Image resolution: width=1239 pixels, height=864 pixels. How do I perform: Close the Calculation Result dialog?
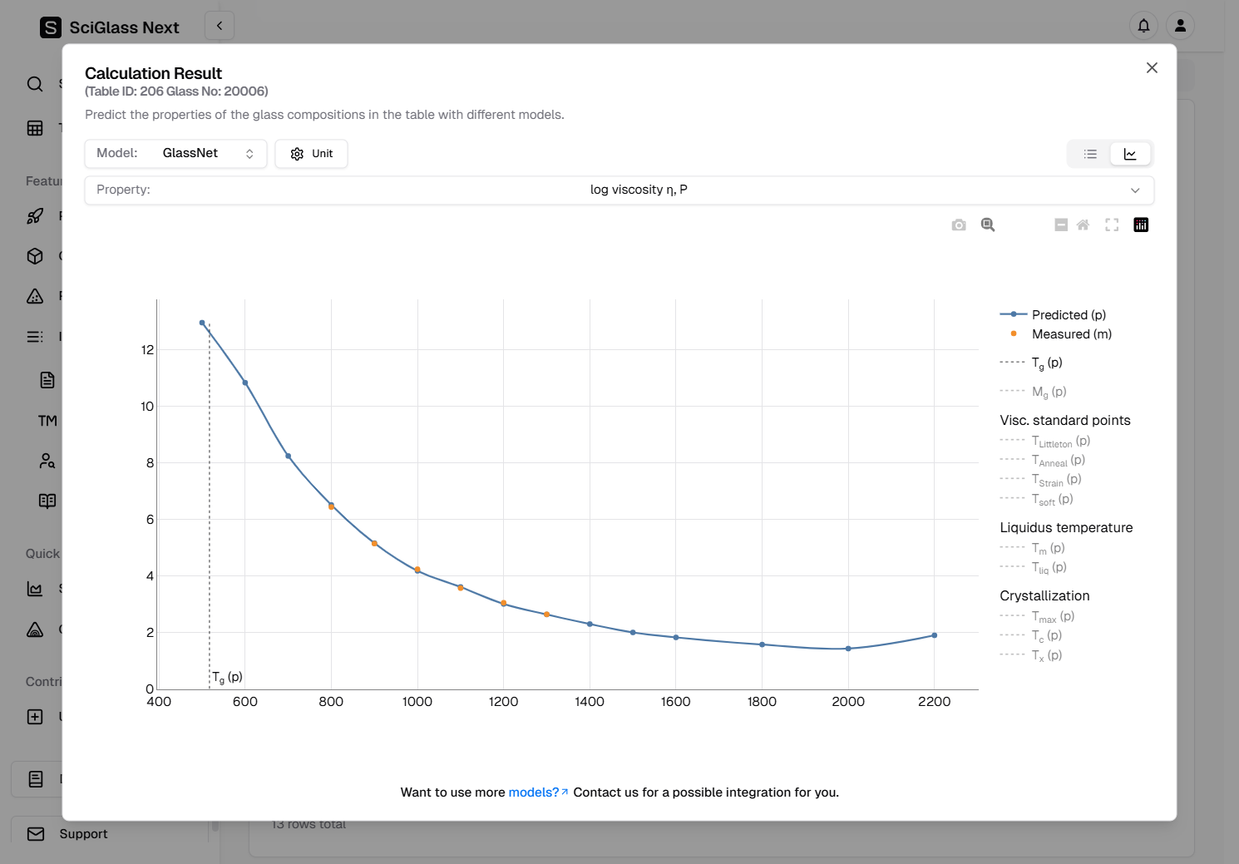(x=1152, y=68)
